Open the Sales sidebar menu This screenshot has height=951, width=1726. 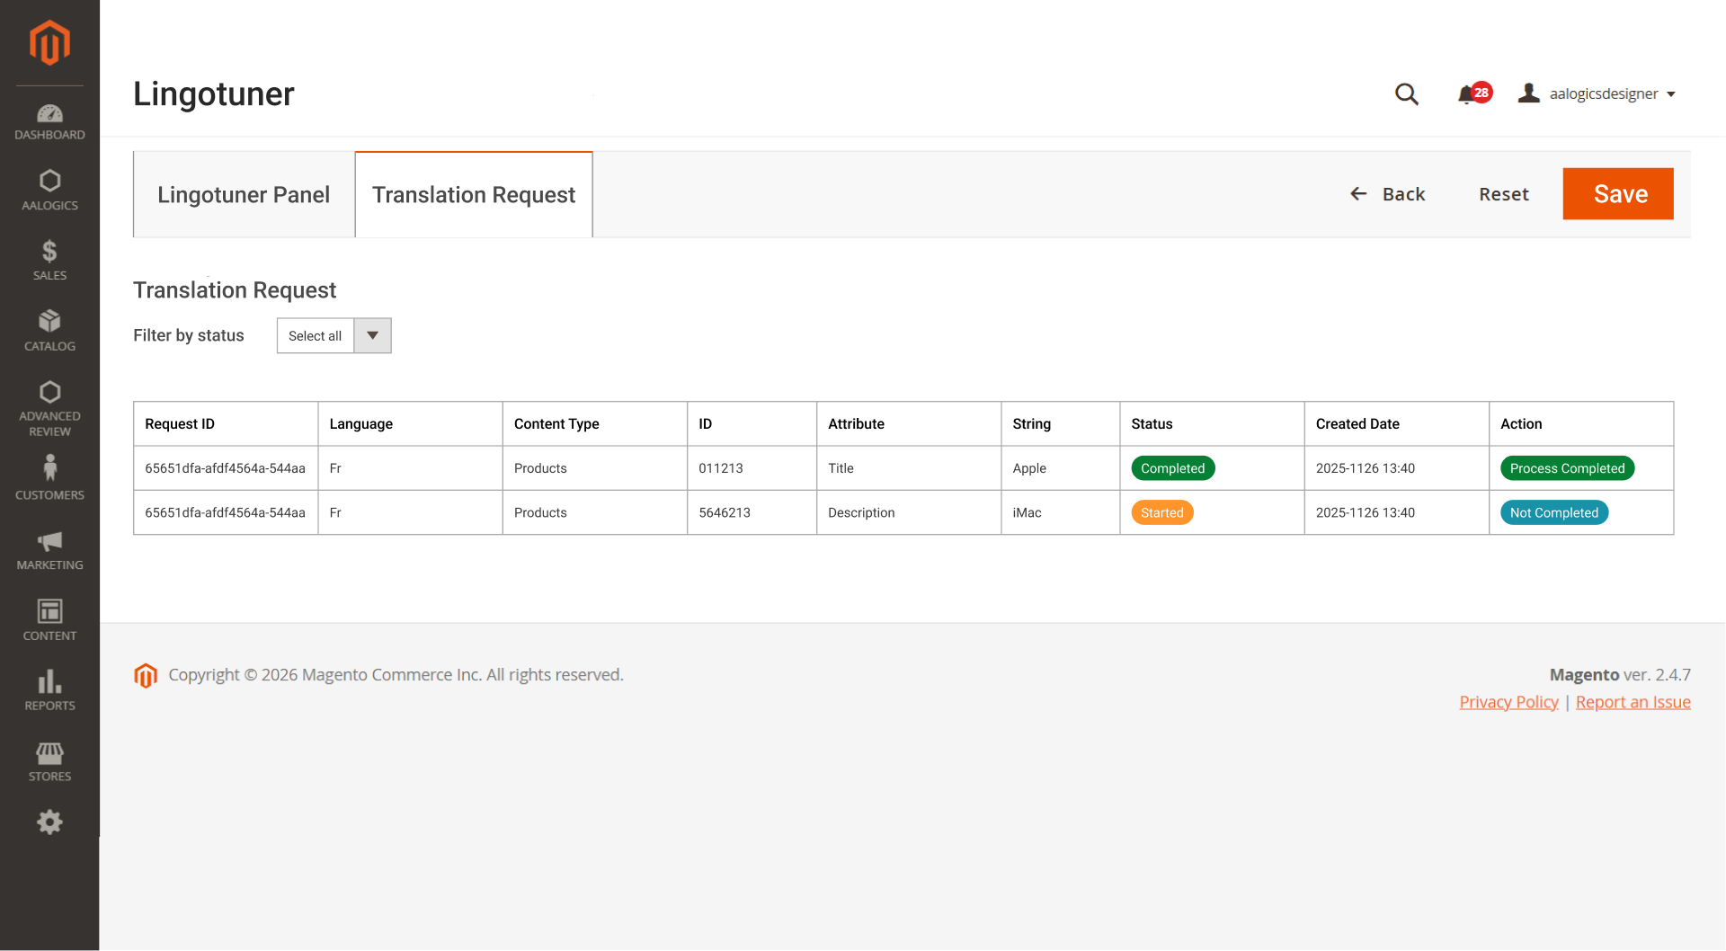pyautogui.click(x=49, y=261)
